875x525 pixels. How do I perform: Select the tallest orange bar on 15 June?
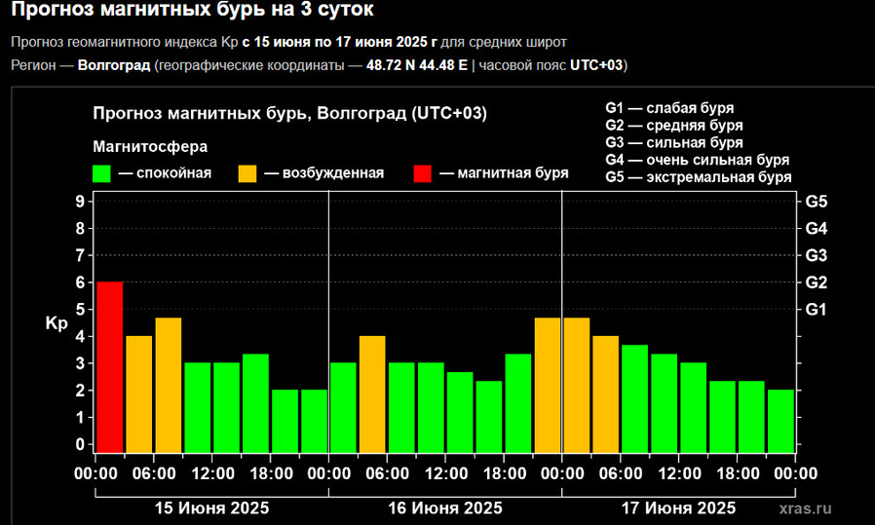(x=169, y=384)
